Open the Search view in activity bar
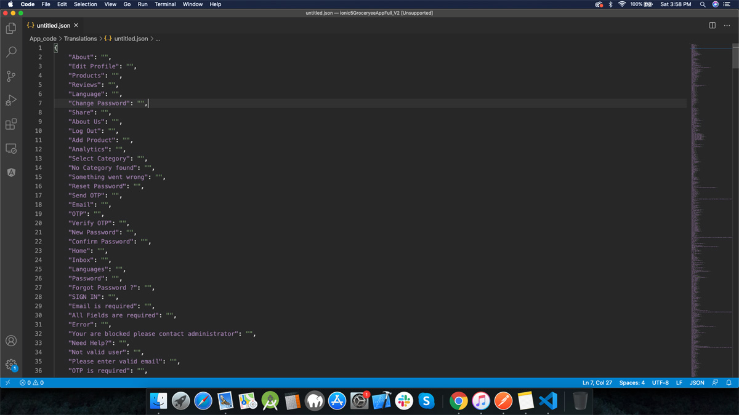Viewport: 739px width, 415px height. coord(11,52)
